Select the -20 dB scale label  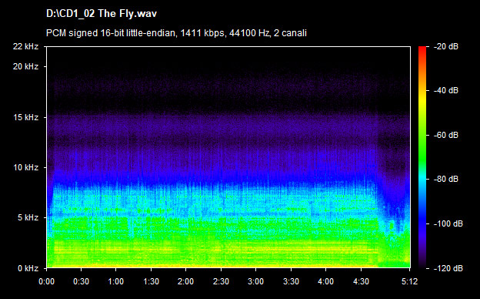click(x=446, y=46)
